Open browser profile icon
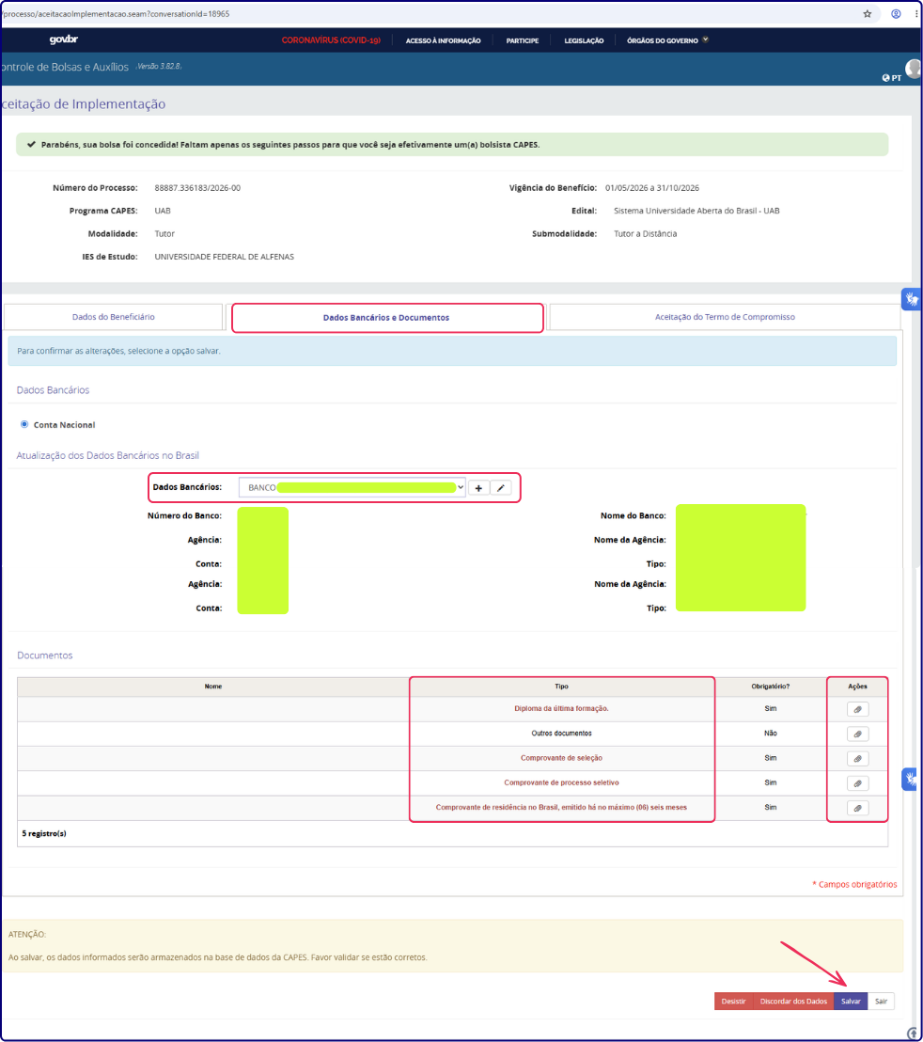 click(x=896, y=13)
